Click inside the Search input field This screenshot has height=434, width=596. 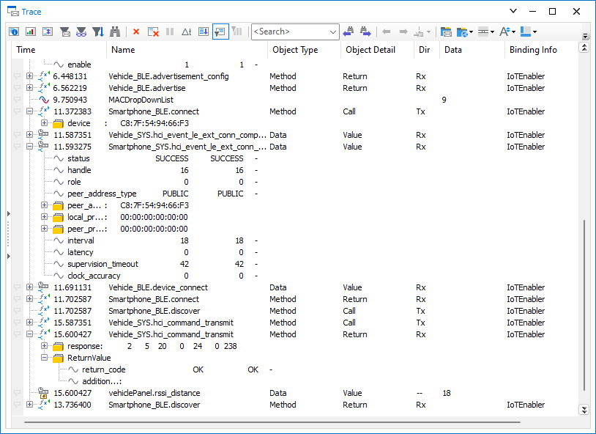pyautogui.click(x=290, y=32)
